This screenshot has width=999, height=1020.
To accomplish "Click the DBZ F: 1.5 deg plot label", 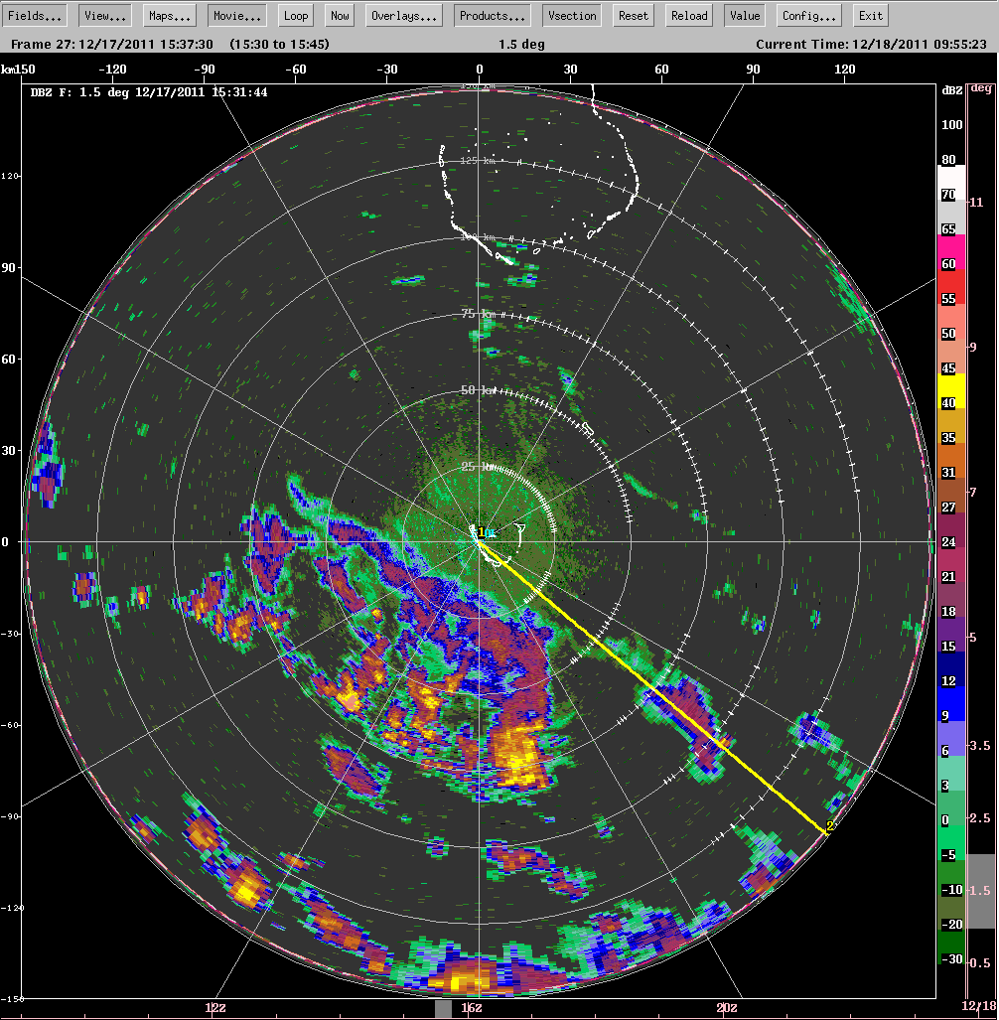I will pos(149,92).
